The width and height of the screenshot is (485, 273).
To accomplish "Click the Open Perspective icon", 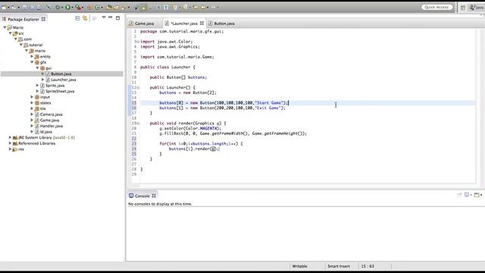I will coord(463,8).
